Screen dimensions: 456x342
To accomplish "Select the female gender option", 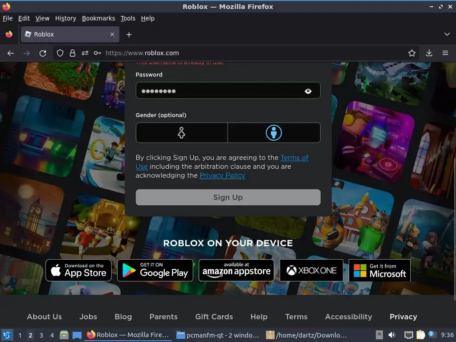I will (182, 133).
